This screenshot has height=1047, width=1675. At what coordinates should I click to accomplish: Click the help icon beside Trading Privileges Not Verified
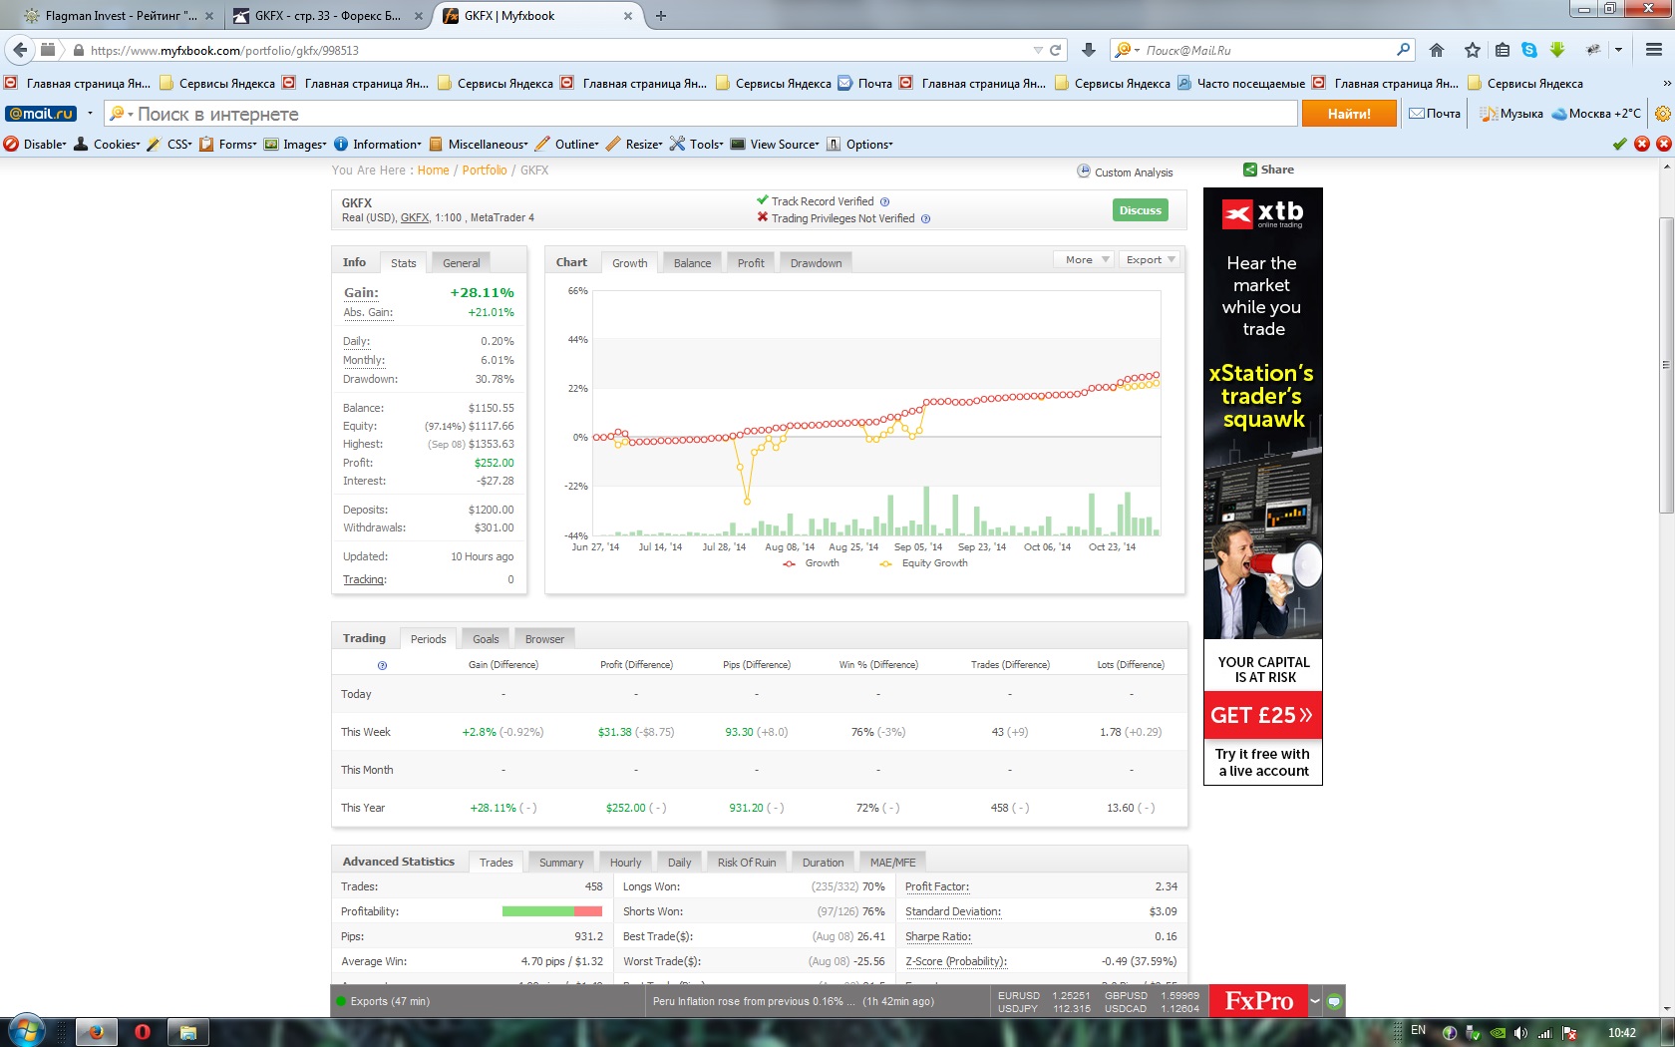tap(925, 219)
